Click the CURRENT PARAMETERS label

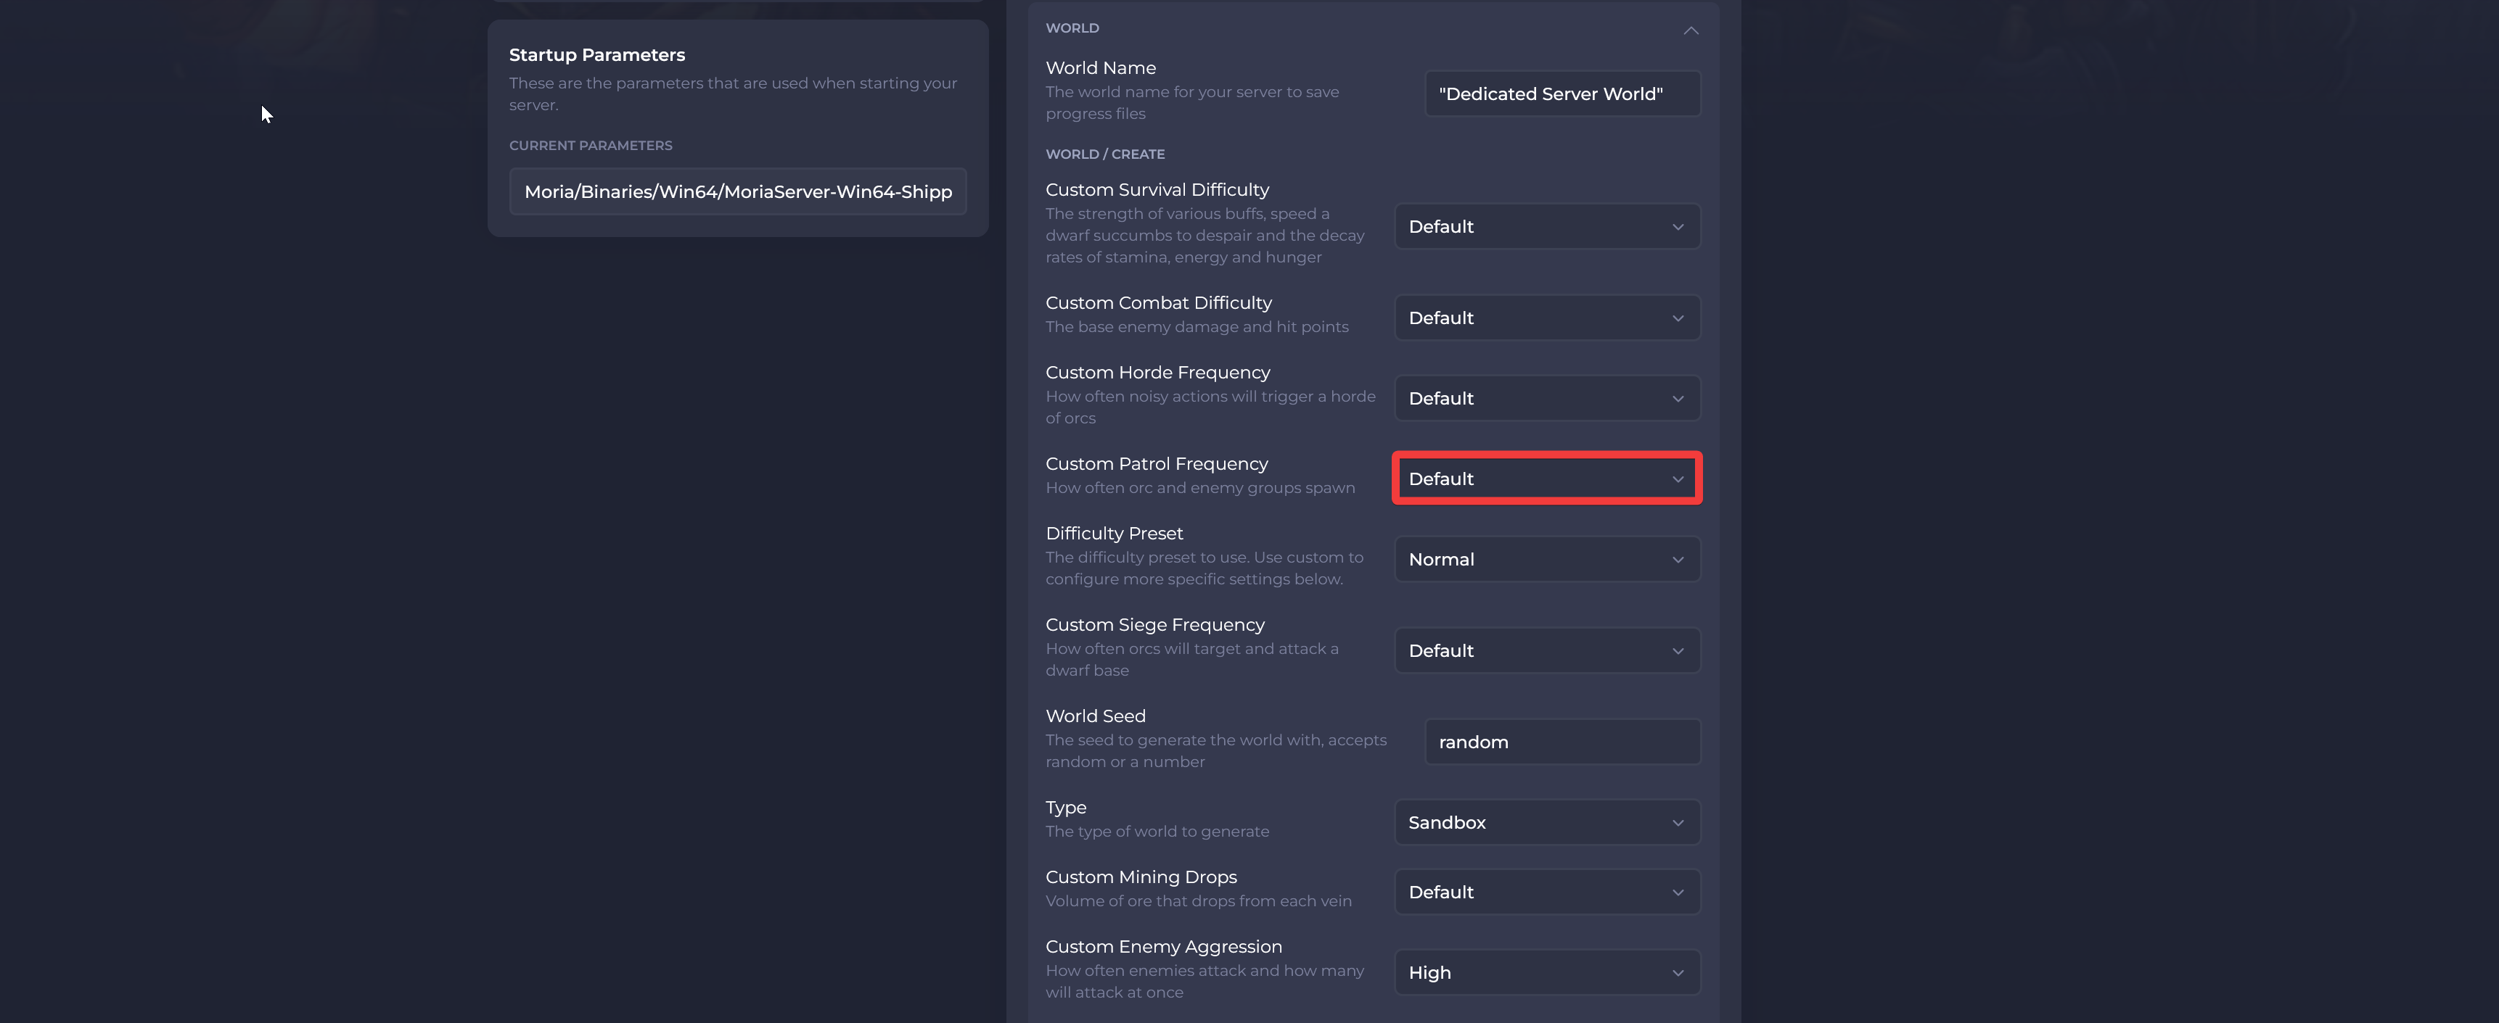(x=591, y=146)
